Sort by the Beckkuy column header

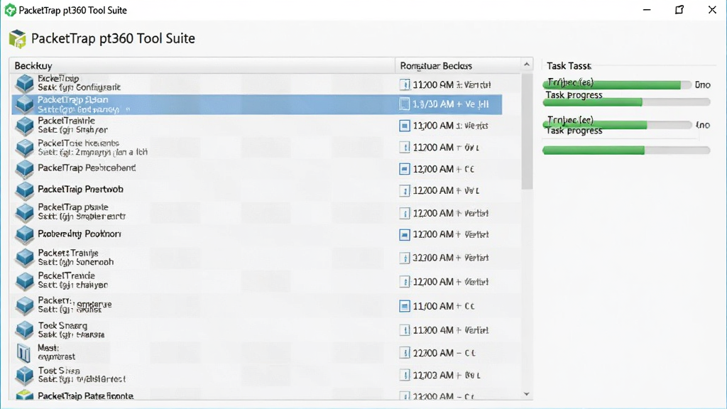202,66
